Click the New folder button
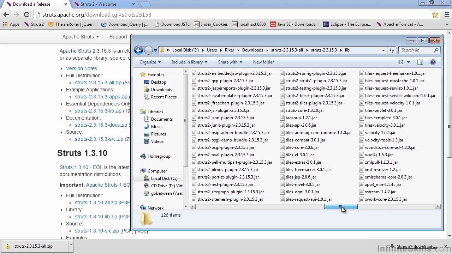Viewport: 452px width, 254px height. point(263,62)
